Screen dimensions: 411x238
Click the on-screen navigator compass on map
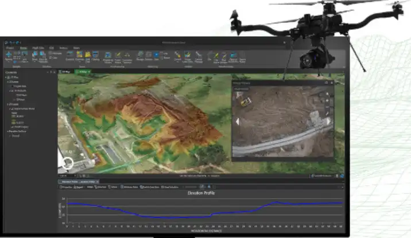(68, 163)
